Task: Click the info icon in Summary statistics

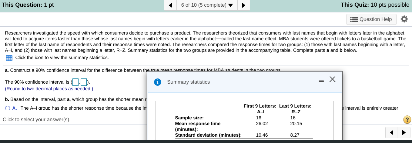Action: click(x=157, y=82)
